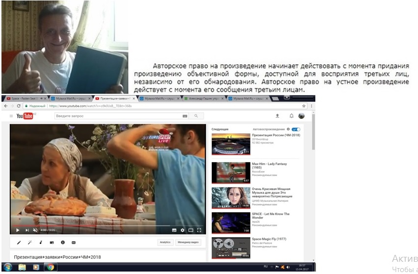Click the Надежный secure site indicator
The image size is (418, 274).
35,106
